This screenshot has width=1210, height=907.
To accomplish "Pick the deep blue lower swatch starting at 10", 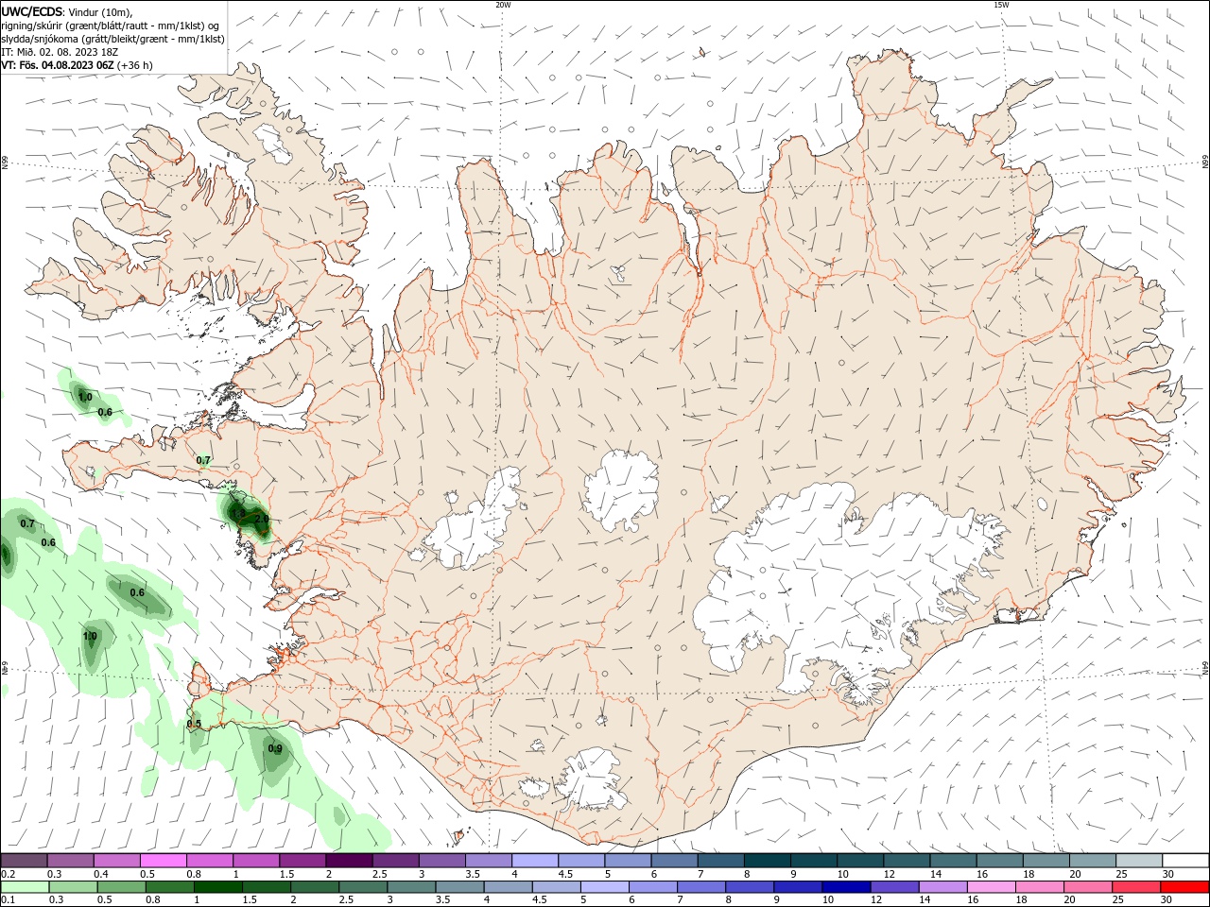I will [847, 887].
